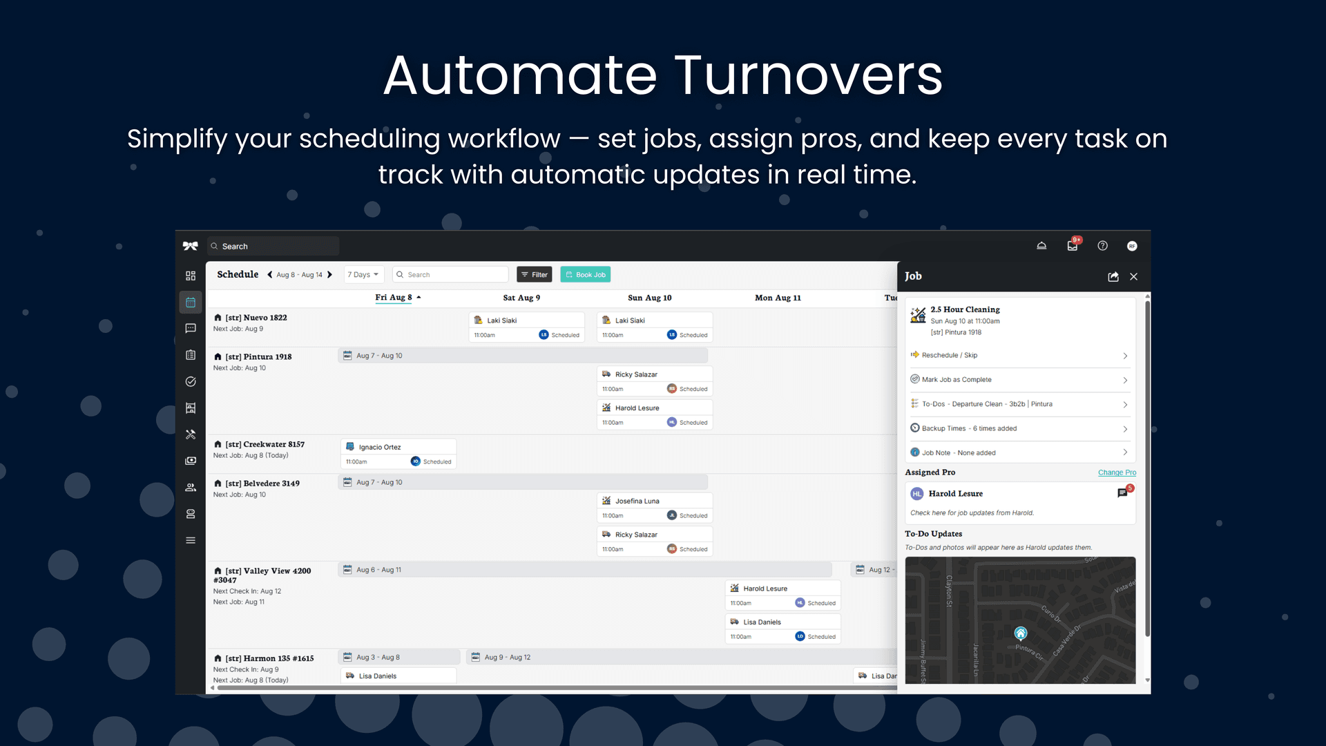
Task: Select the Dashboard grid icon
Action: tap(191, 275)
